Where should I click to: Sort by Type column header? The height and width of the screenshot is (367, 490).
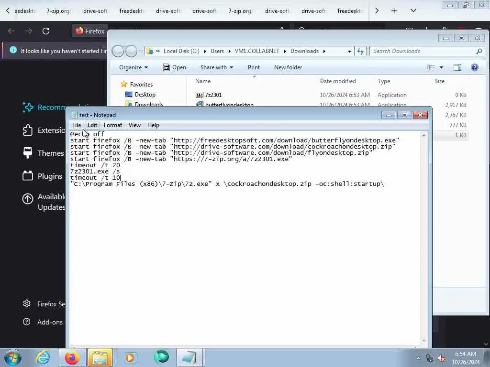click(x=384, y=81)
